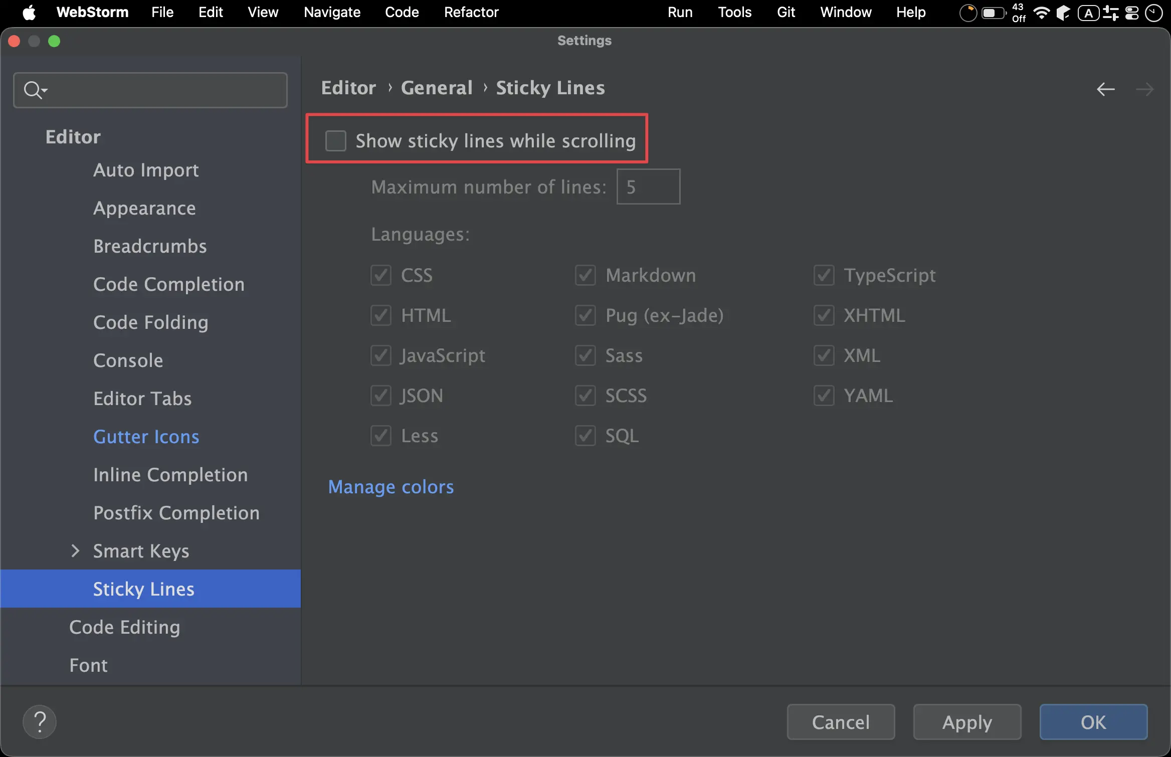Open the Refactor menu

pos(471,13)
